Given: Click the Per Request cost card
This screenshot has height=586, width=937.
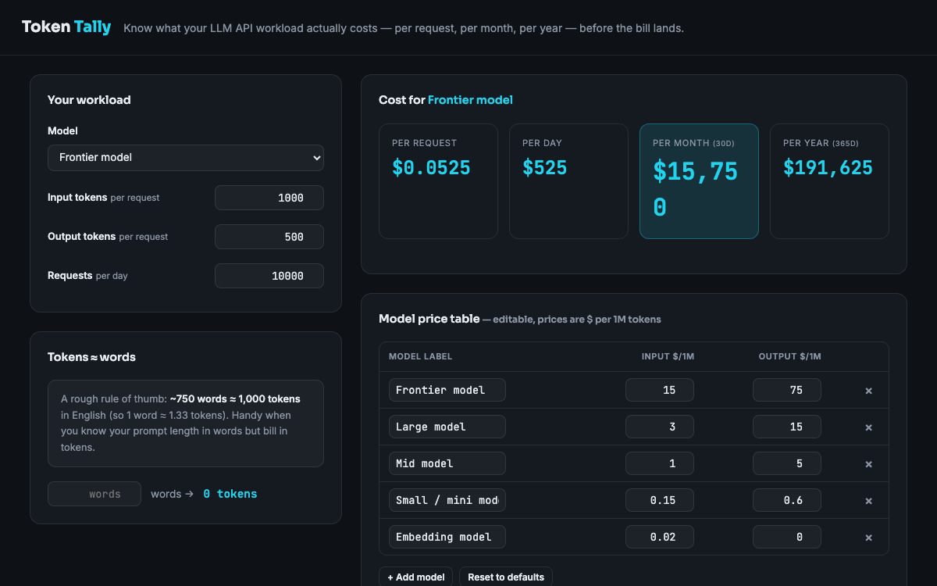Looking at the screenshot, I should pyautogui.click(x=438, y=181).
